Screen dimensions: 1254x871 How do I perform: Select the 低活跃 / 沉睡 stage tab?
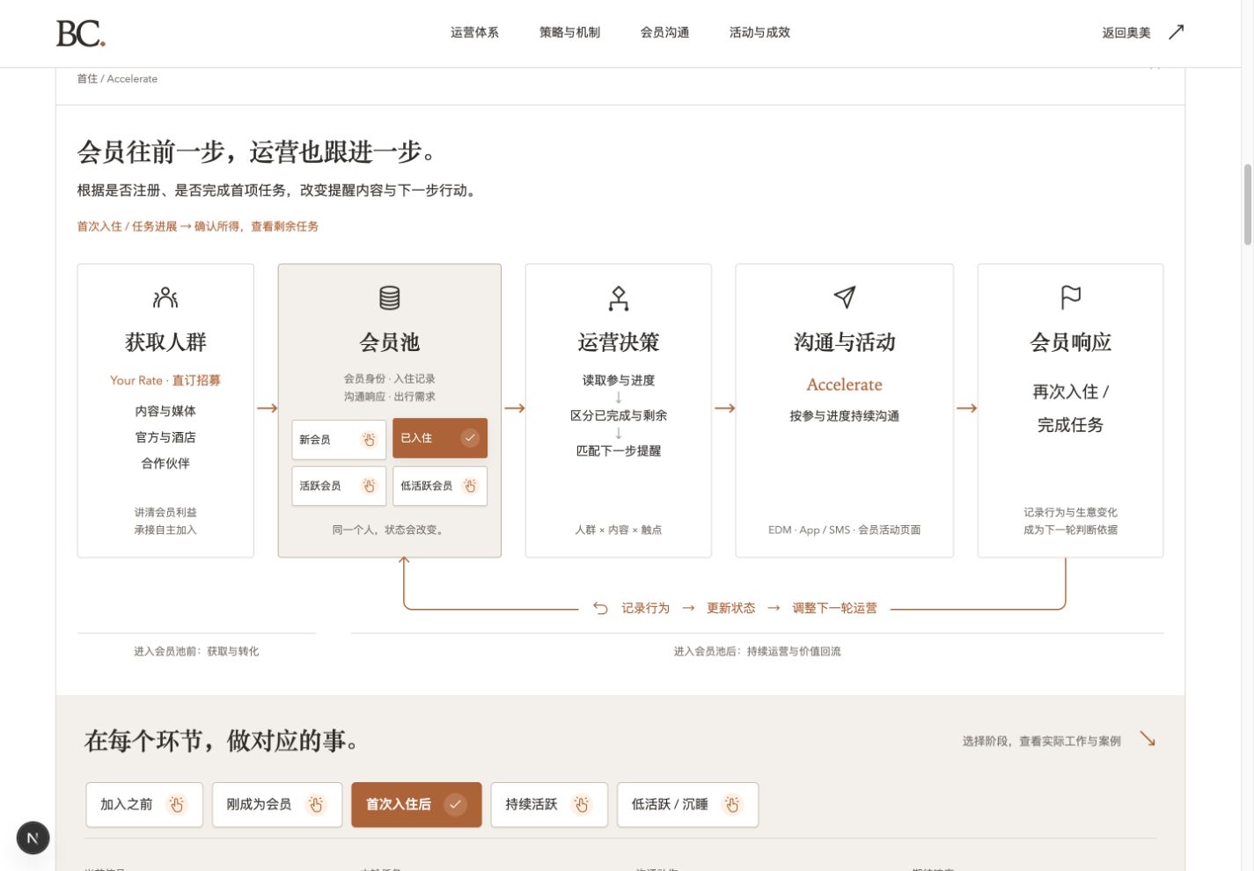coord(687,804)
